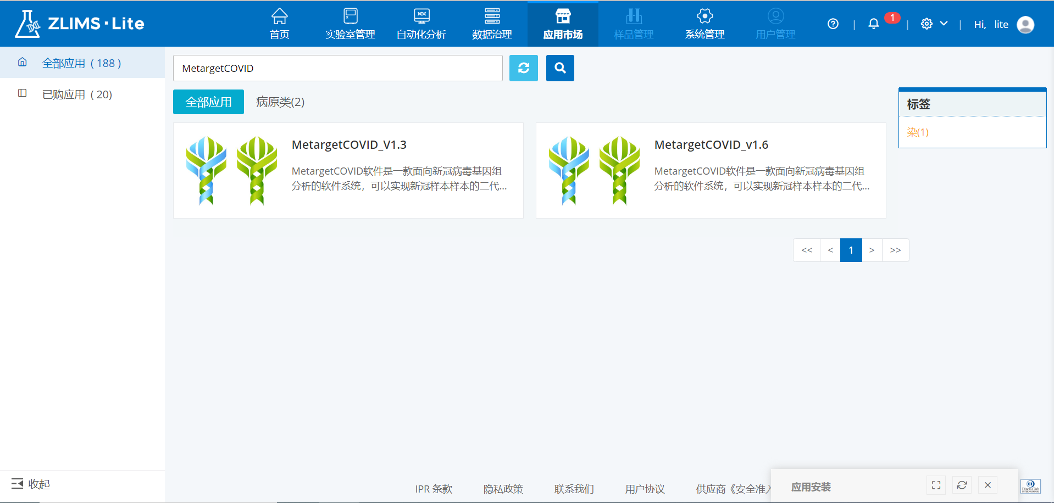Screen dimensions: 1054x503
Task: Click the settings gear icon
Action: click(x=927, y=24)
